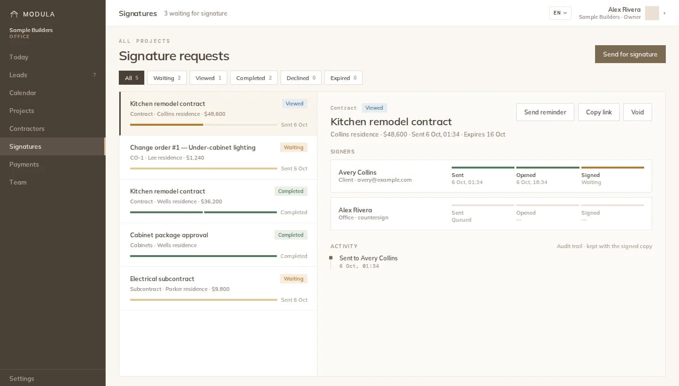Click the Sample Builders office name in sidebar

tap(31, 30)
